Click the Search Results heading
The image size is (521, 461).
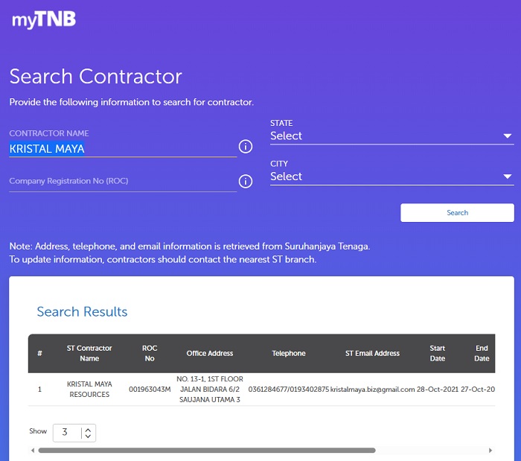(82, 312)
